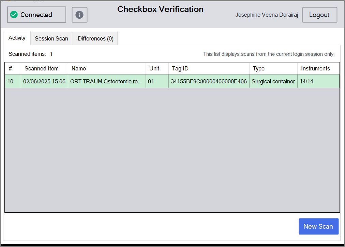This screenshot has height=247, width=345.
Task: Open the Session Scan tab
Action: point(51,39)
